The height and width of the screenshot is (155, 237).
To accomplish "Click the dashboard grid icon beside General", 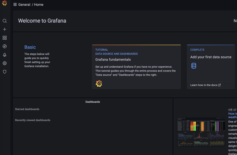I will tap(15, 4).
